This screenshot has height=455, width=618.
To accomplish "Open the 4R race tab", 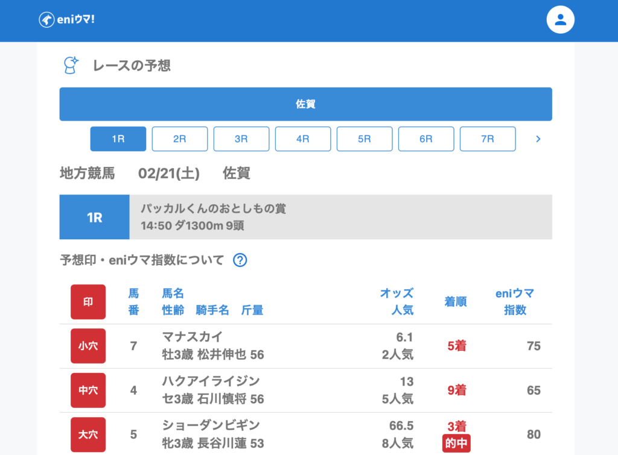I will 303,139.
